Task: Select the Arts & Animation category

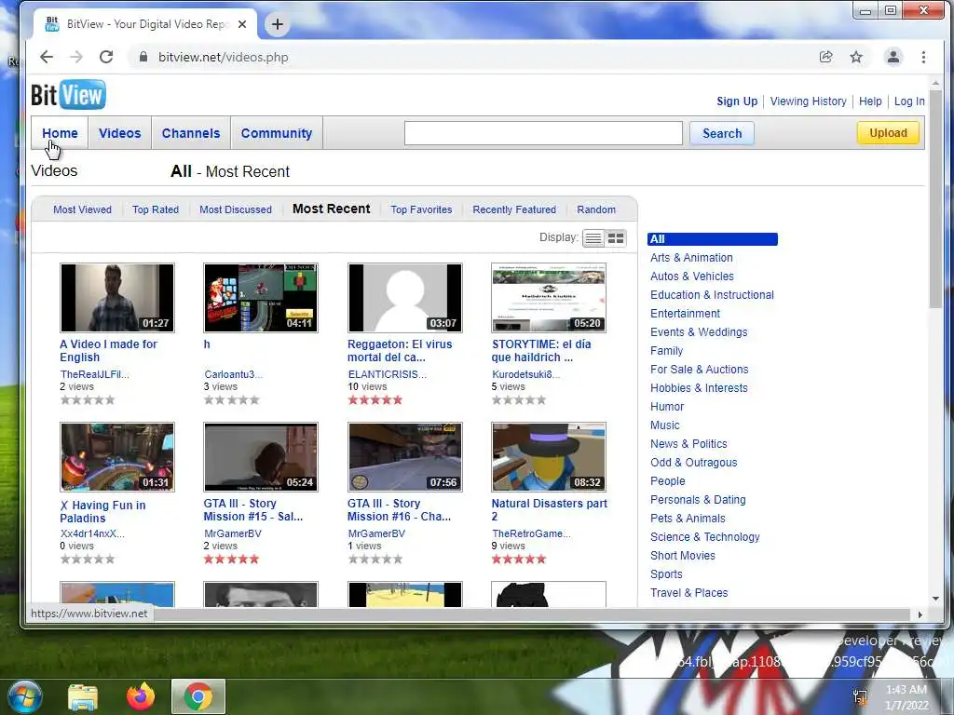Action: 691,258
